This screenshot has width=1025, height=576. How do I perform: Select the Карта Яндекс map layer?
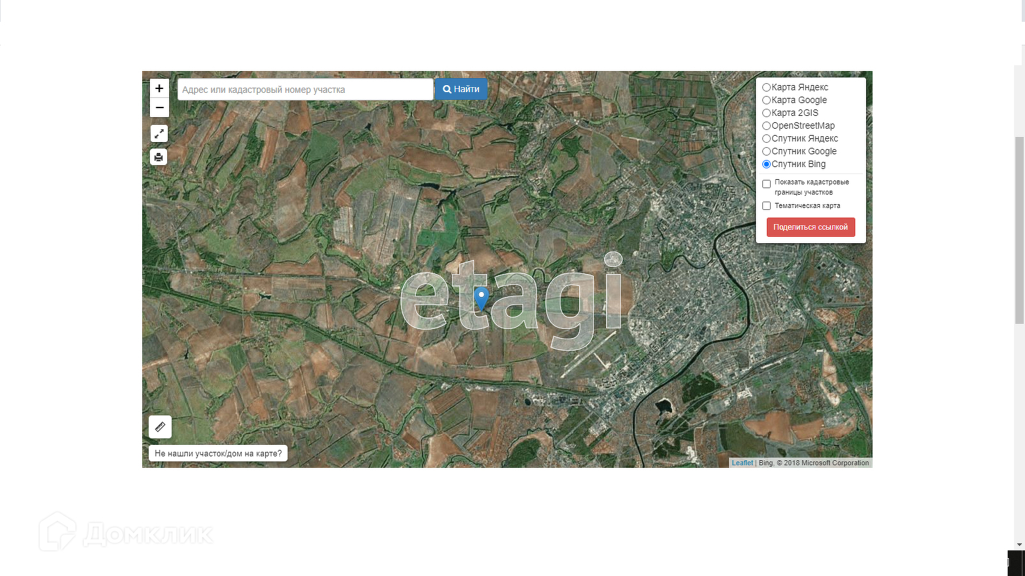click(766, 88)
